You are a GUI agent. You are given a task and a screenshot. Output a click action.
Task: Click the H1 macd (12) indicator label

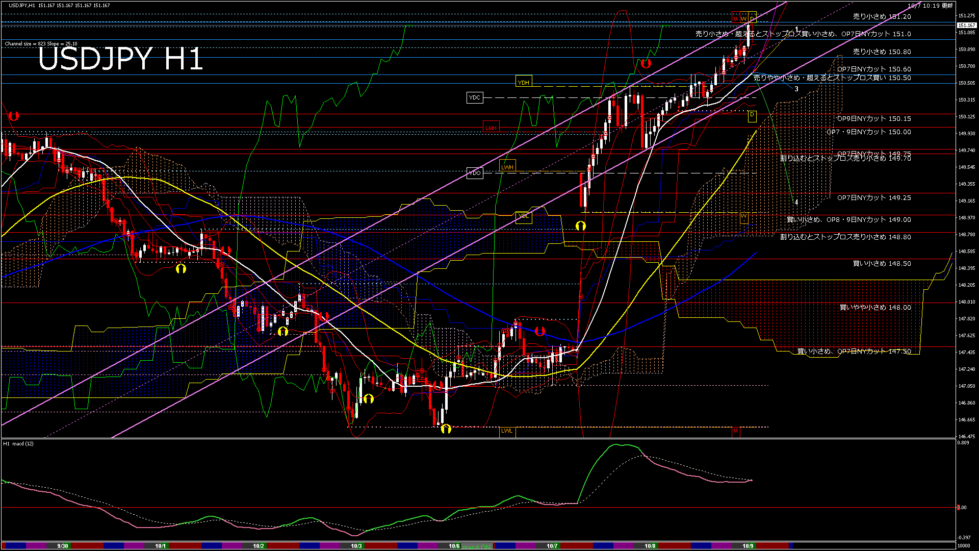[x=18, y=443]
